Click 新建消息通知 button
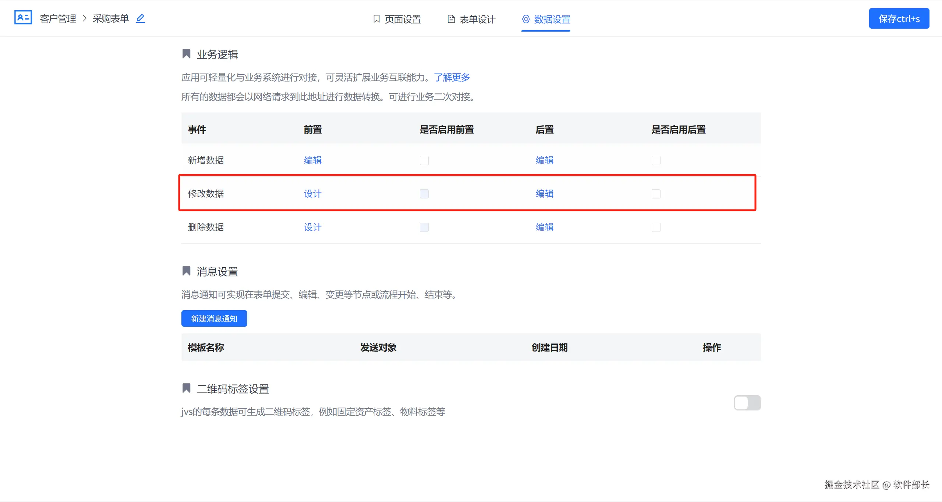 click(x=214, y=319)
